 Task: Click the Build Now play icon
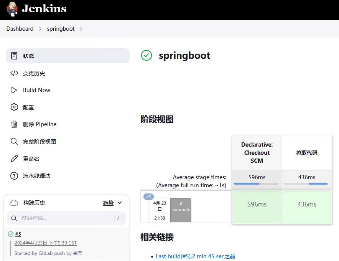point(14,90)
